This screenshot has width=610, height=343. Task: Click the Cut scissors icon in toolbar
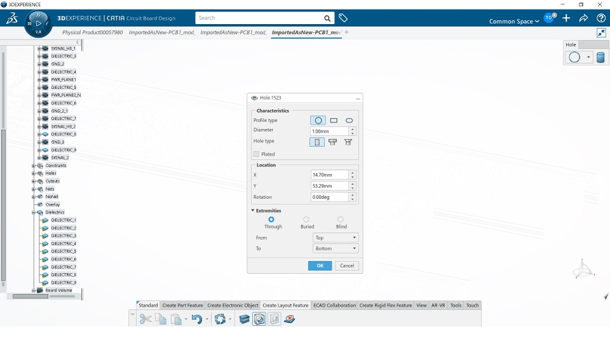pos(145,319)
